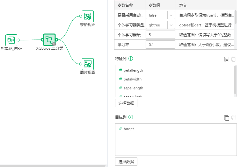Expand the gbtree dropdown arrow
This screenshot has height=167, width=241.
(171, 25)
